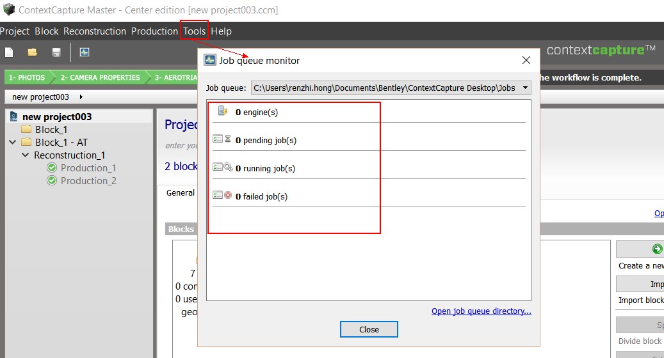664x358 pixels.
Task: Click the Blocks section header
Action: click(181, 229)
